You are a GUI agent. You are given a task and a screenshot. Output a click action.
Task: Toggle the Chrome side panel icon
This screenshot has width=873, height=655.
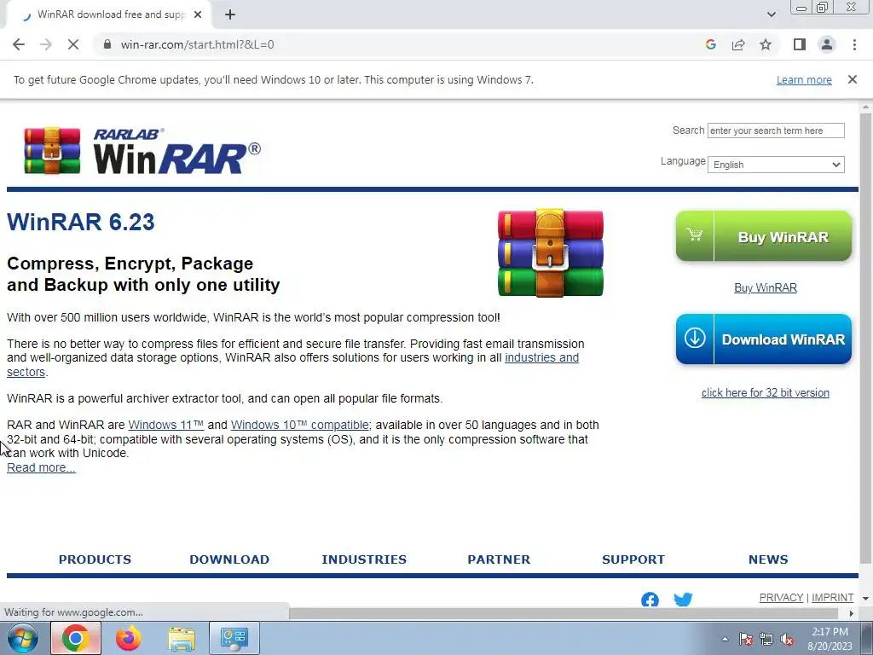800,44
